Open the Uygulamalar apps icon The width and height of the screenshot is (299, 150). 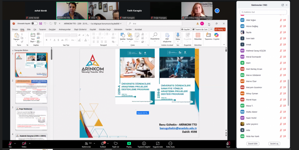coord(158,144)
